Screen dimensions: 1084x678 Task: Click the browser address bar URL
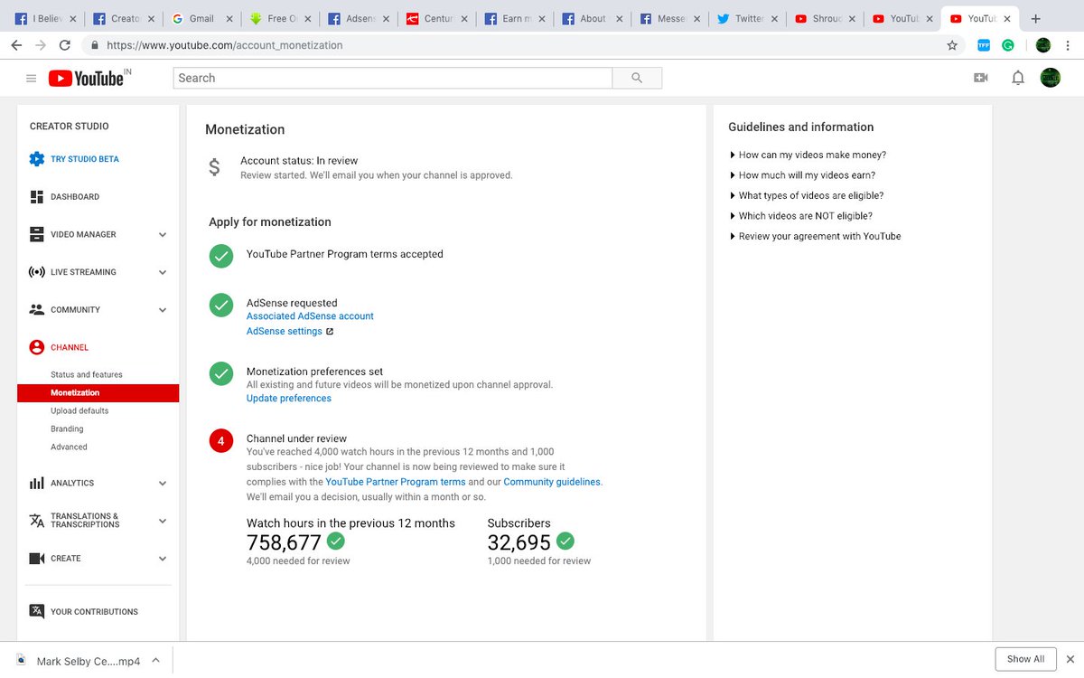tap(225, 45)
